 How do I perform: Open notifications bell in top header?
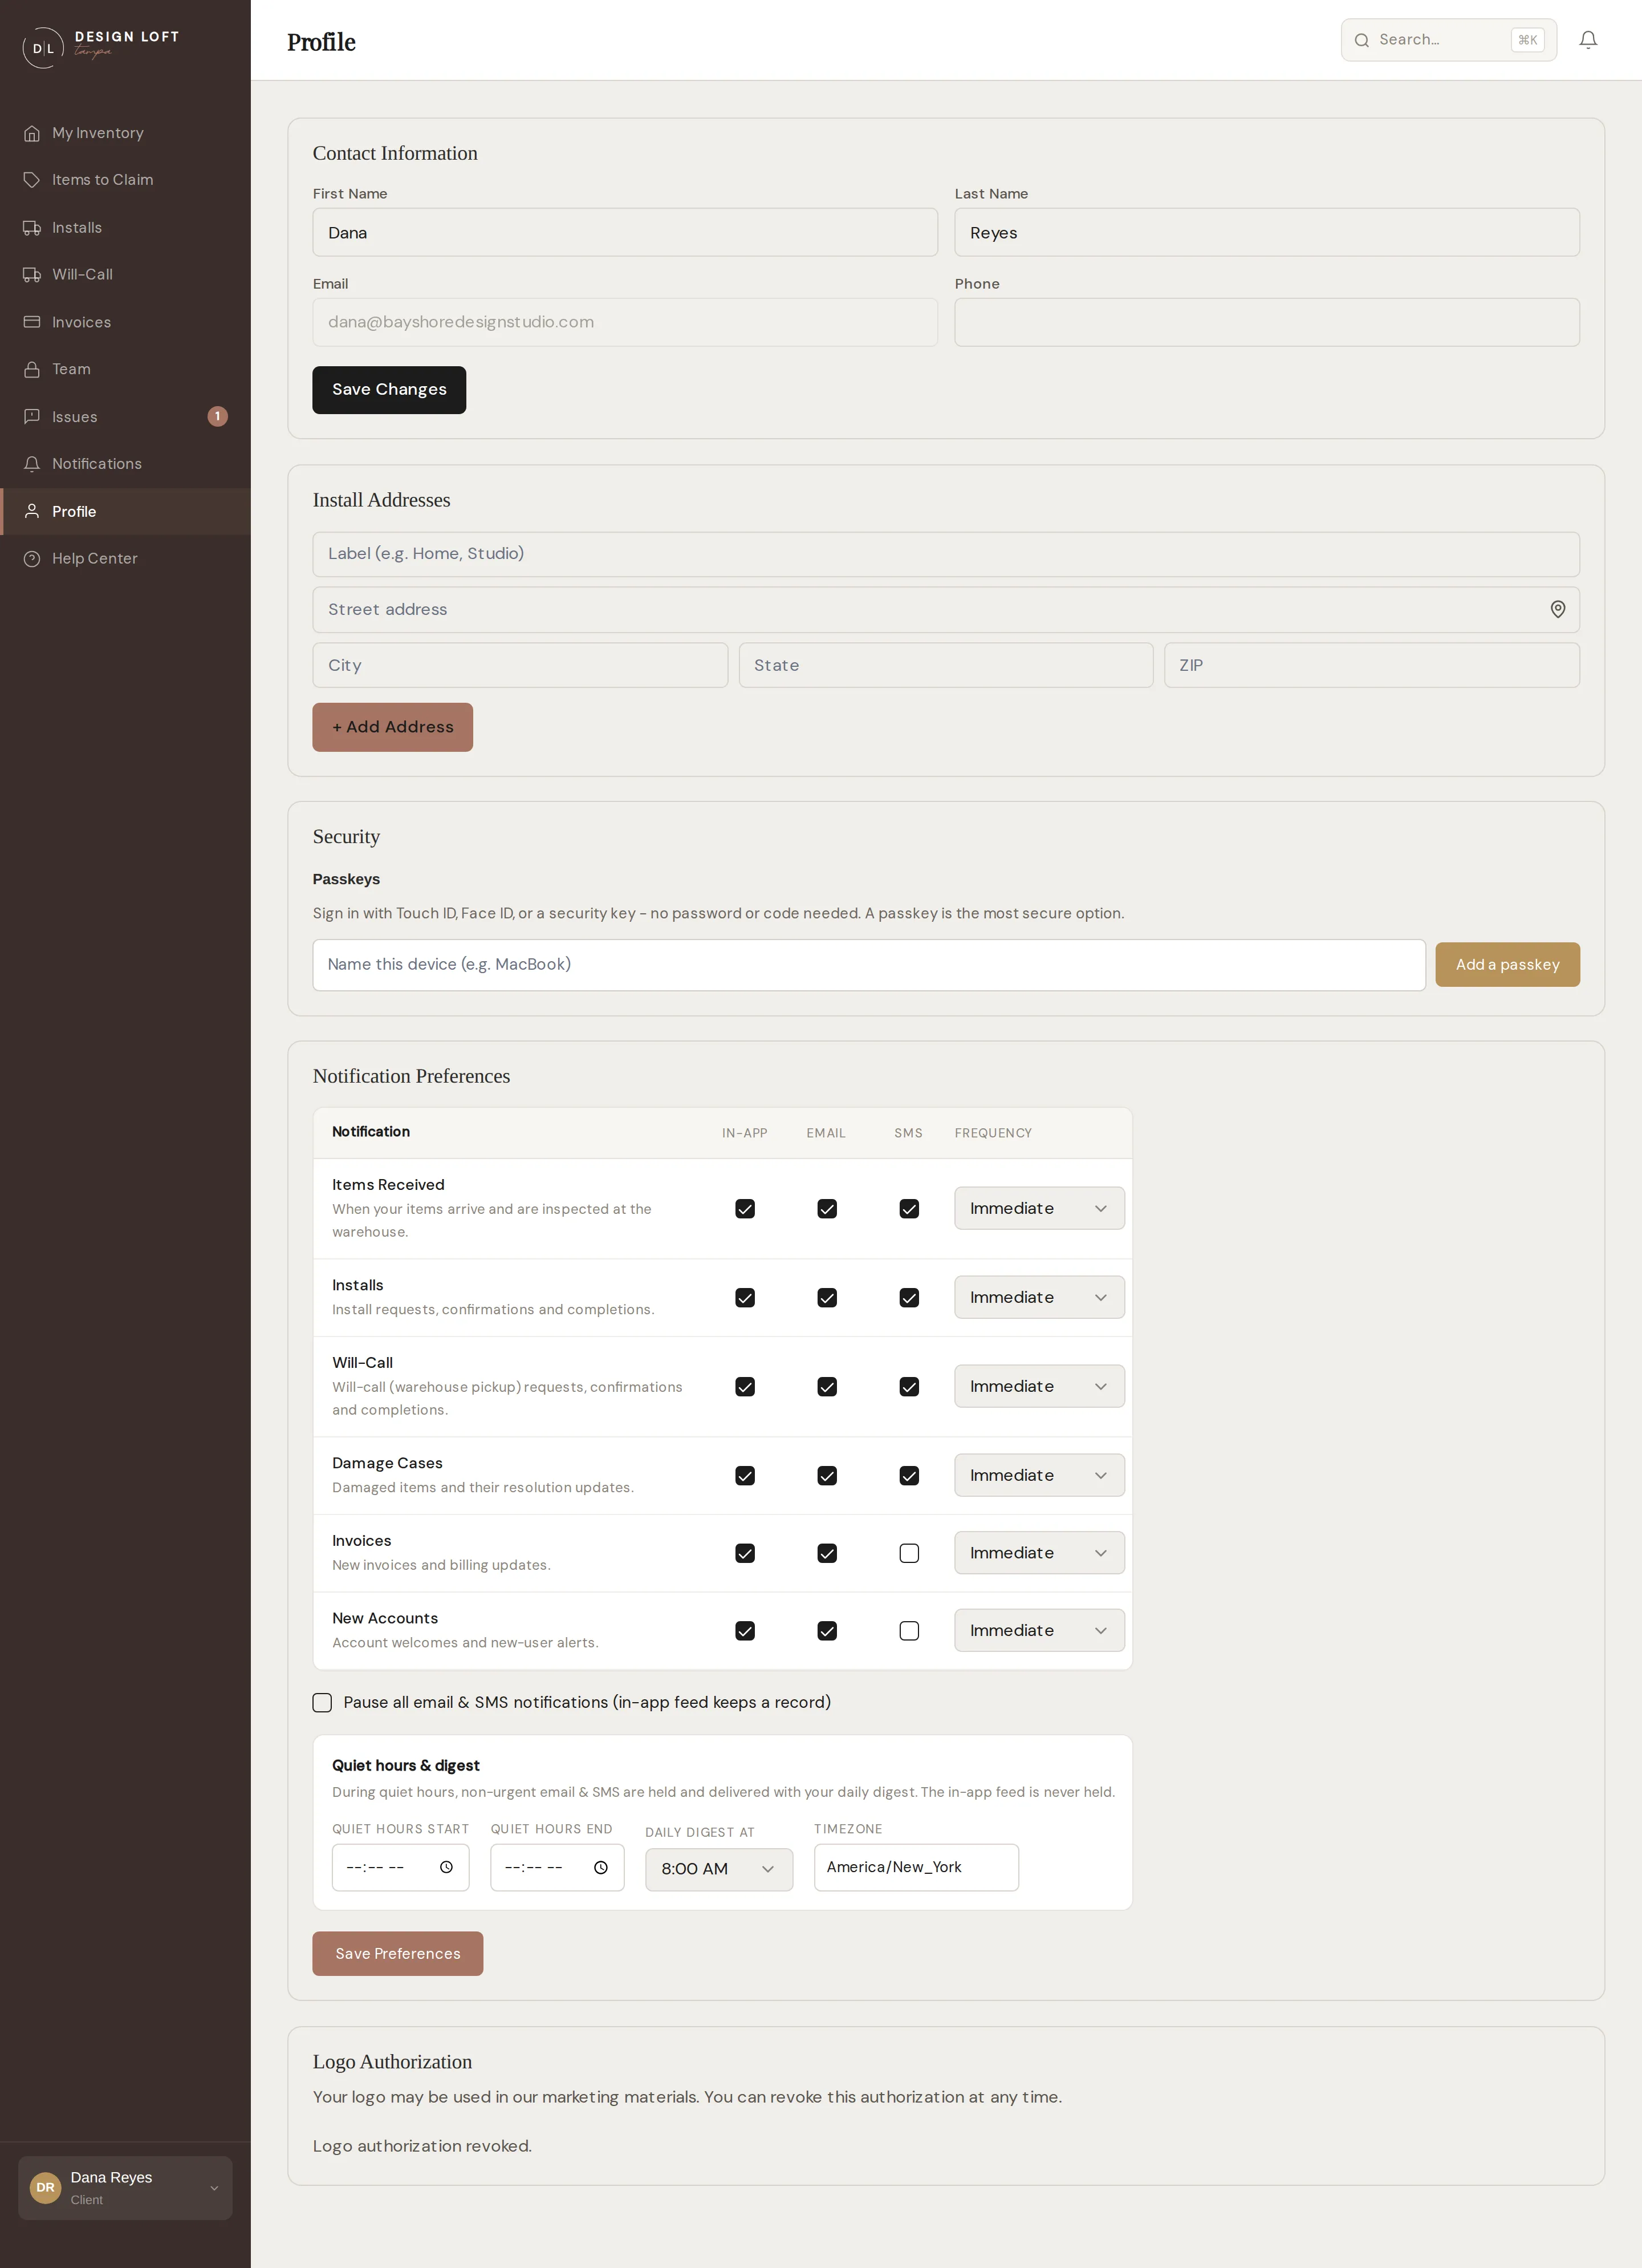click(1588, 40)
